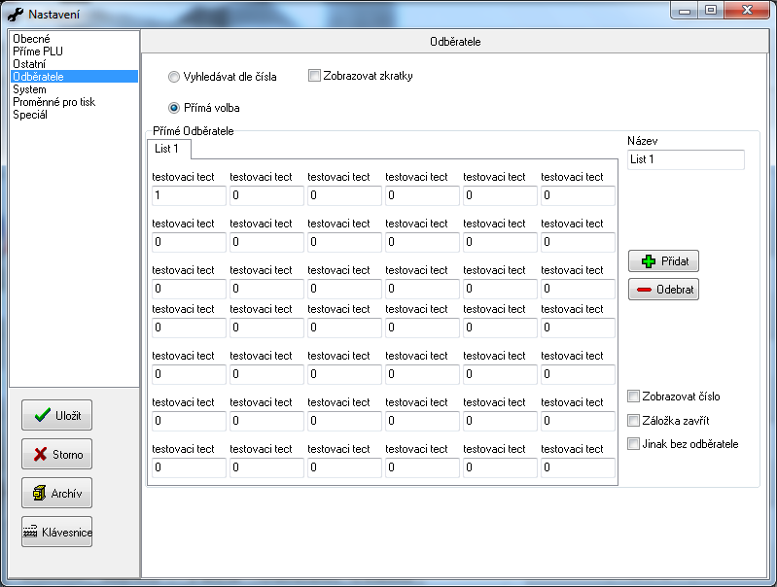The height and width of the screenshot is (587, 777).
Task: Open Přímé PLU settings category
Action: [38, 52]
